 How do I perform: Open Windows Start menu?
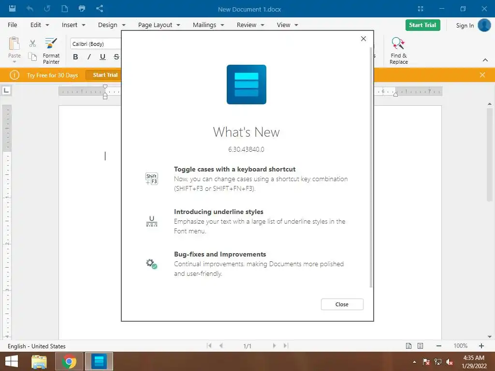coord(12,361)
